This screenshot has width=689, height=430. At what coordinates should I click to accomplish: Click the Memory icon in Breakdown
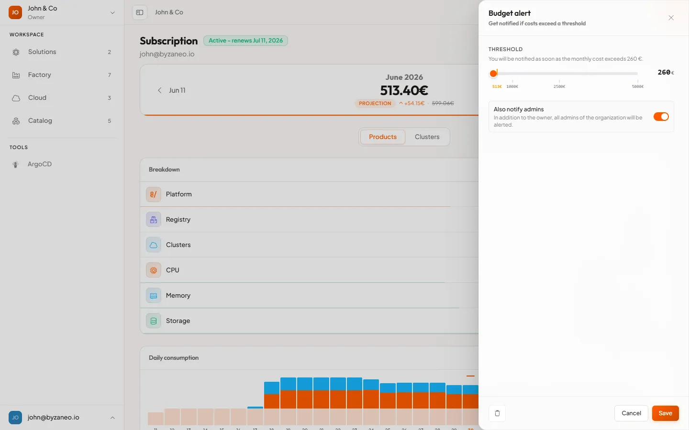(x=153, y=296)
